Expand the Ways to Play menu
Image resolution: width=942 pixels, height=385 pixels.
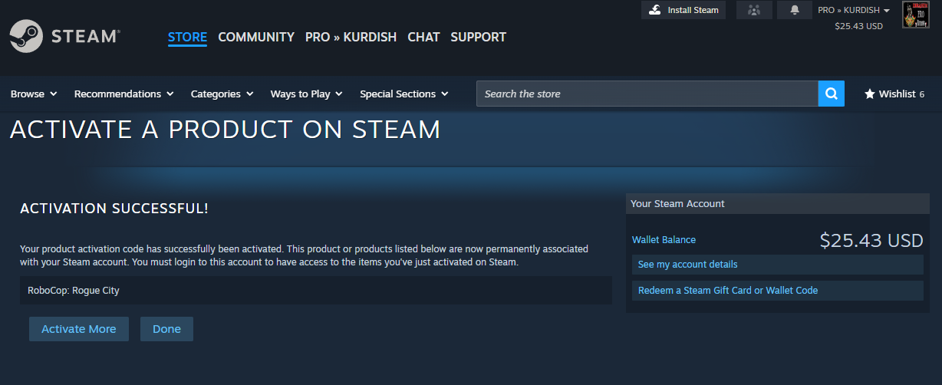(x=306, y=94)
